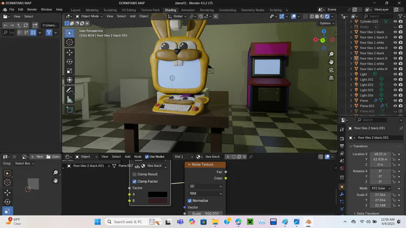Expand the Delta Transform panel

(x=366, y=213)
